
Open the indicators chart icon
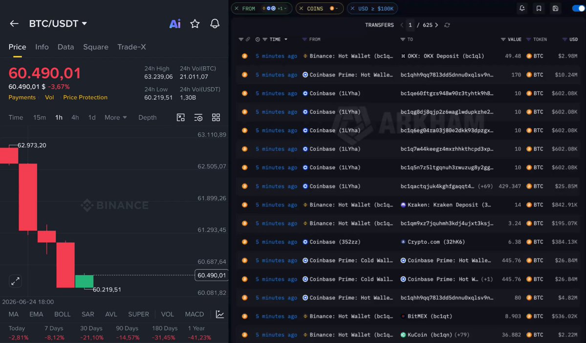220,314
